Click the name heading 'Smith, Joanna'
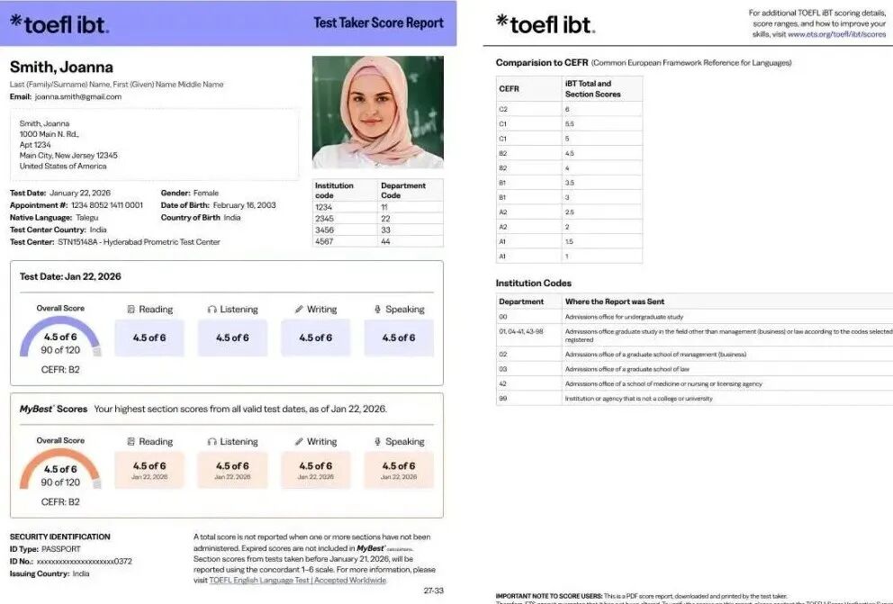The image size is (893, 604). click(61, 68)
